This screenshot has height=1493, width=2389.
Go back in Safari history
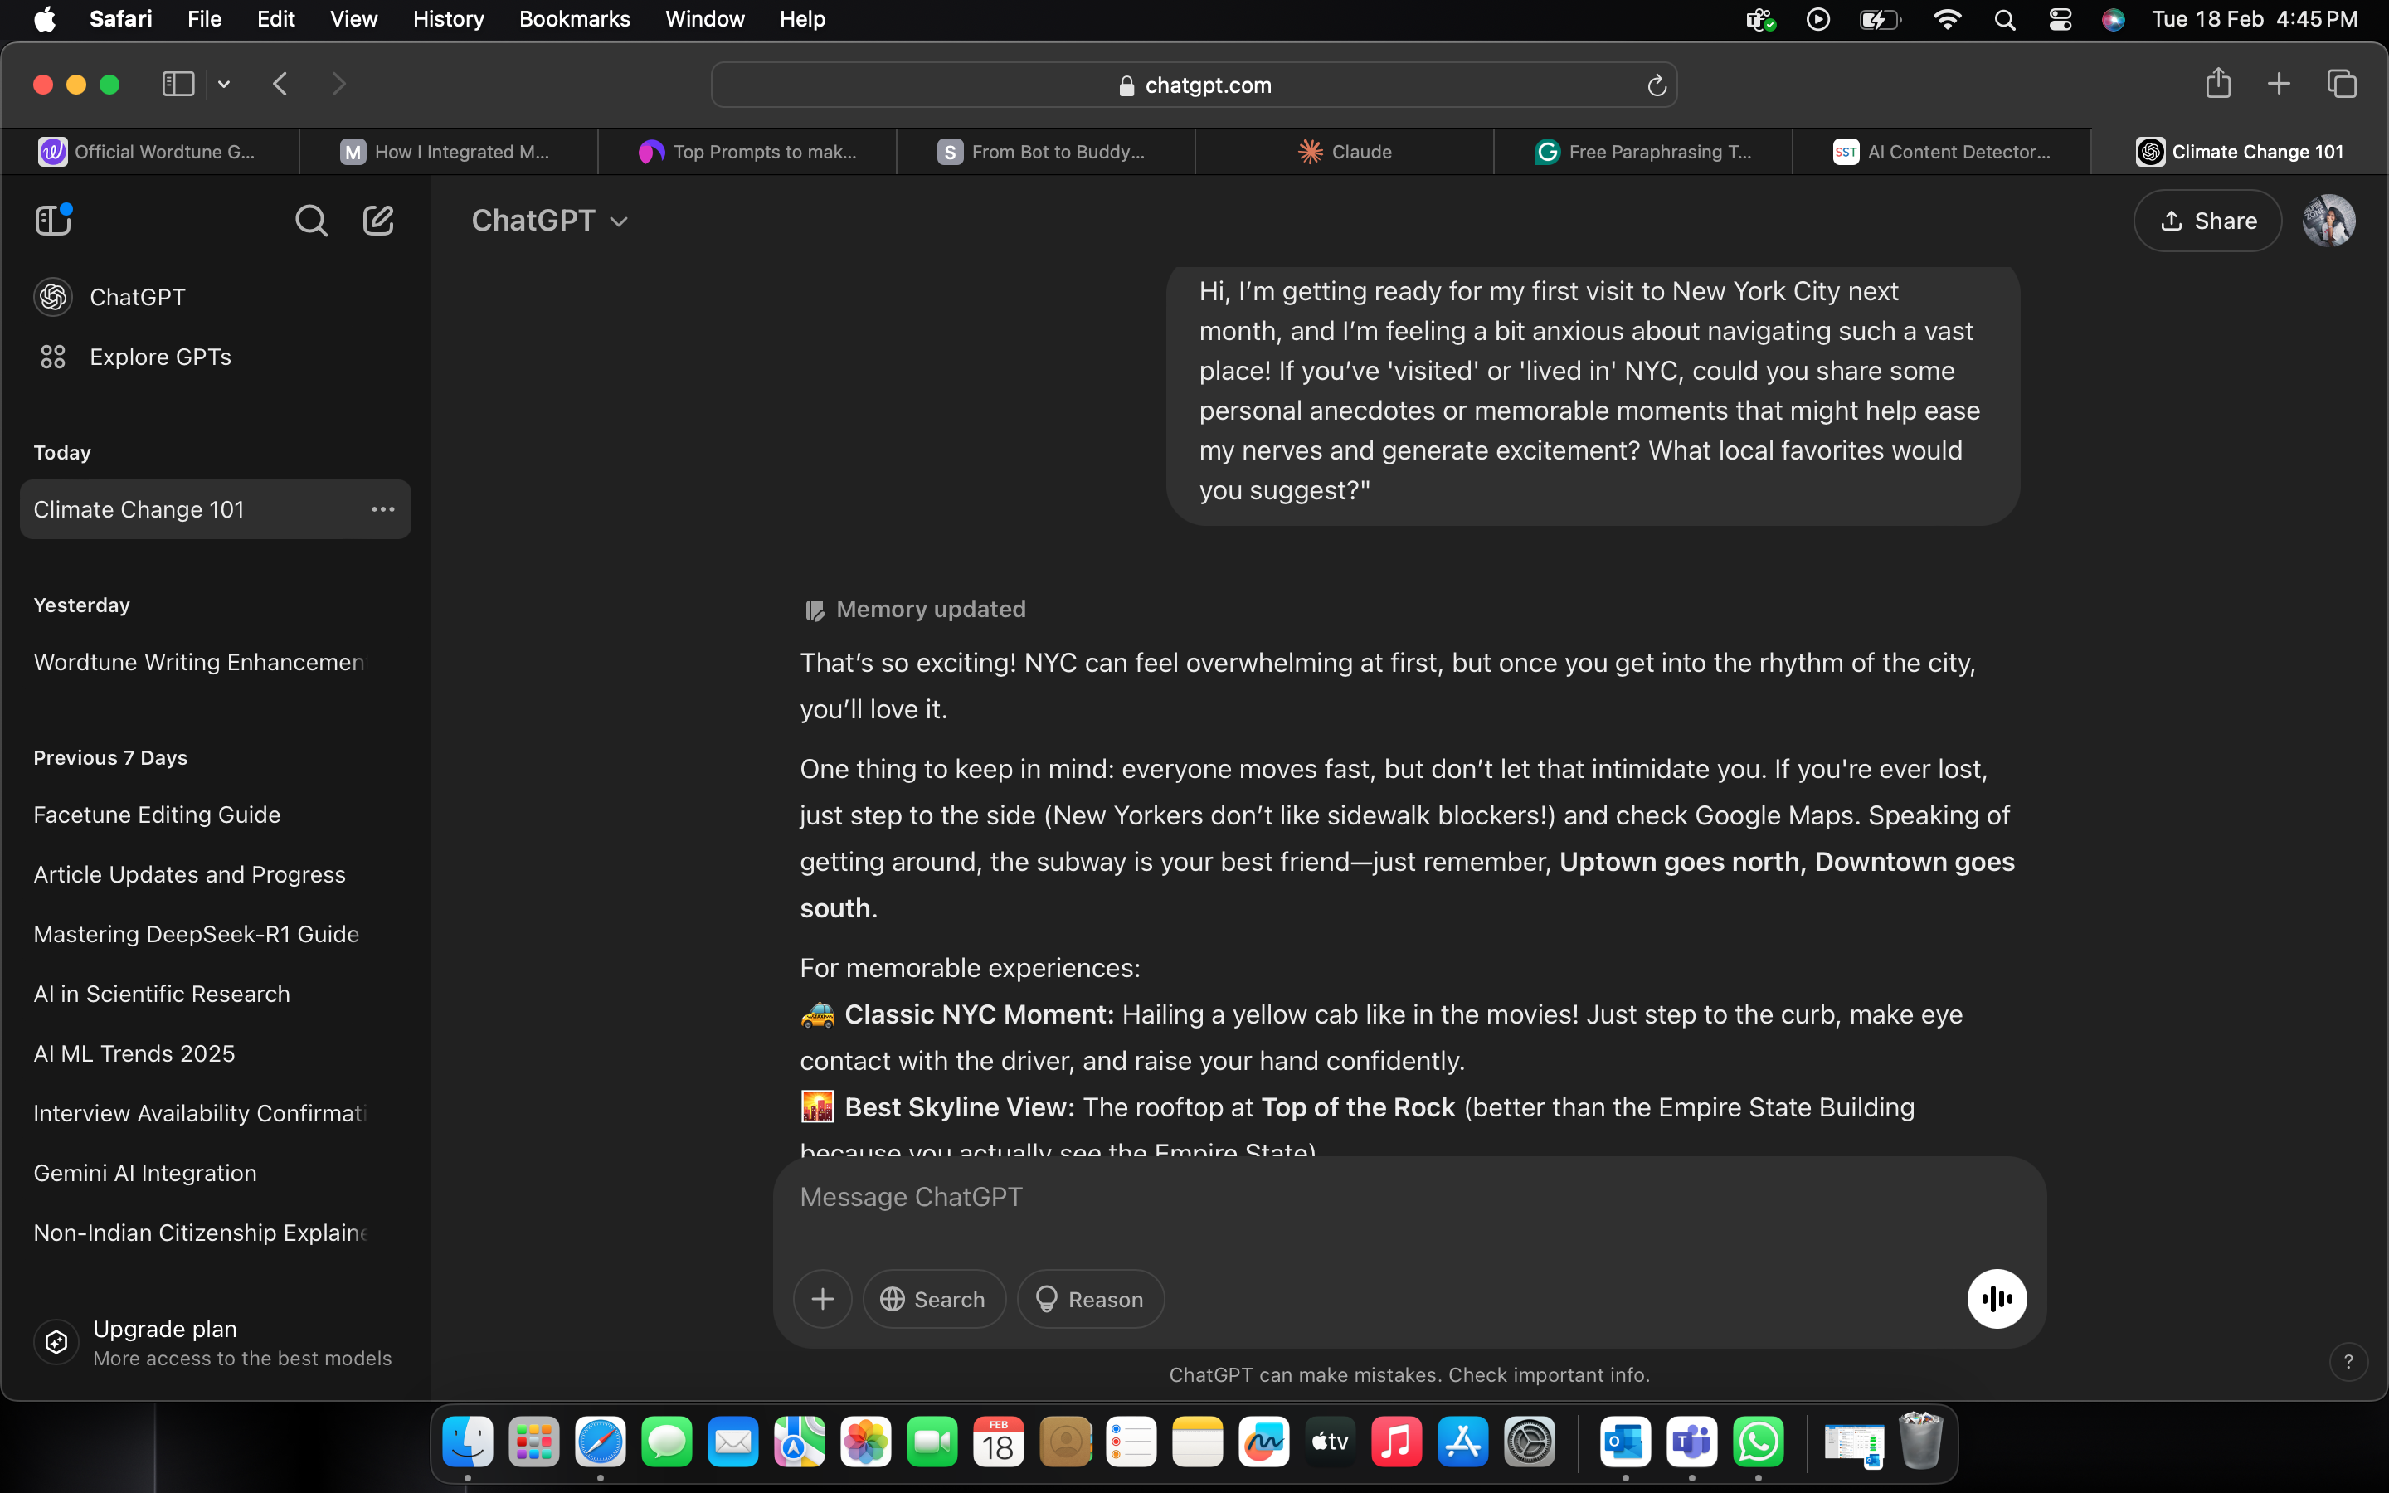coord(280,84)
